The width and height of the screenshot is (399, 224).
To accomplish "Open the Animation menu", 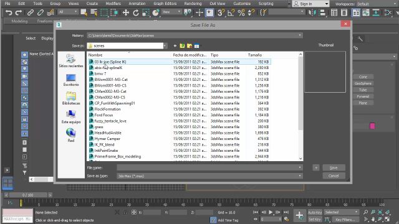I will pos(137,4).
